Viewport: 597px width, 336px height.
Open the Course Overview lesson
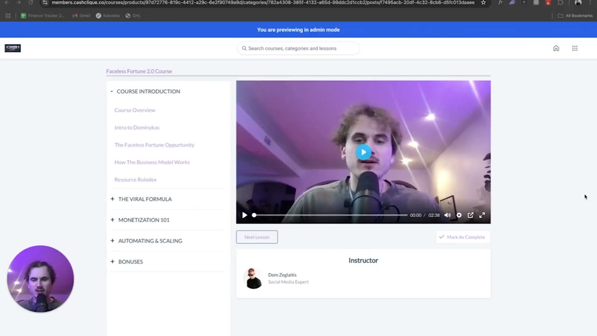tap(135, 110)
